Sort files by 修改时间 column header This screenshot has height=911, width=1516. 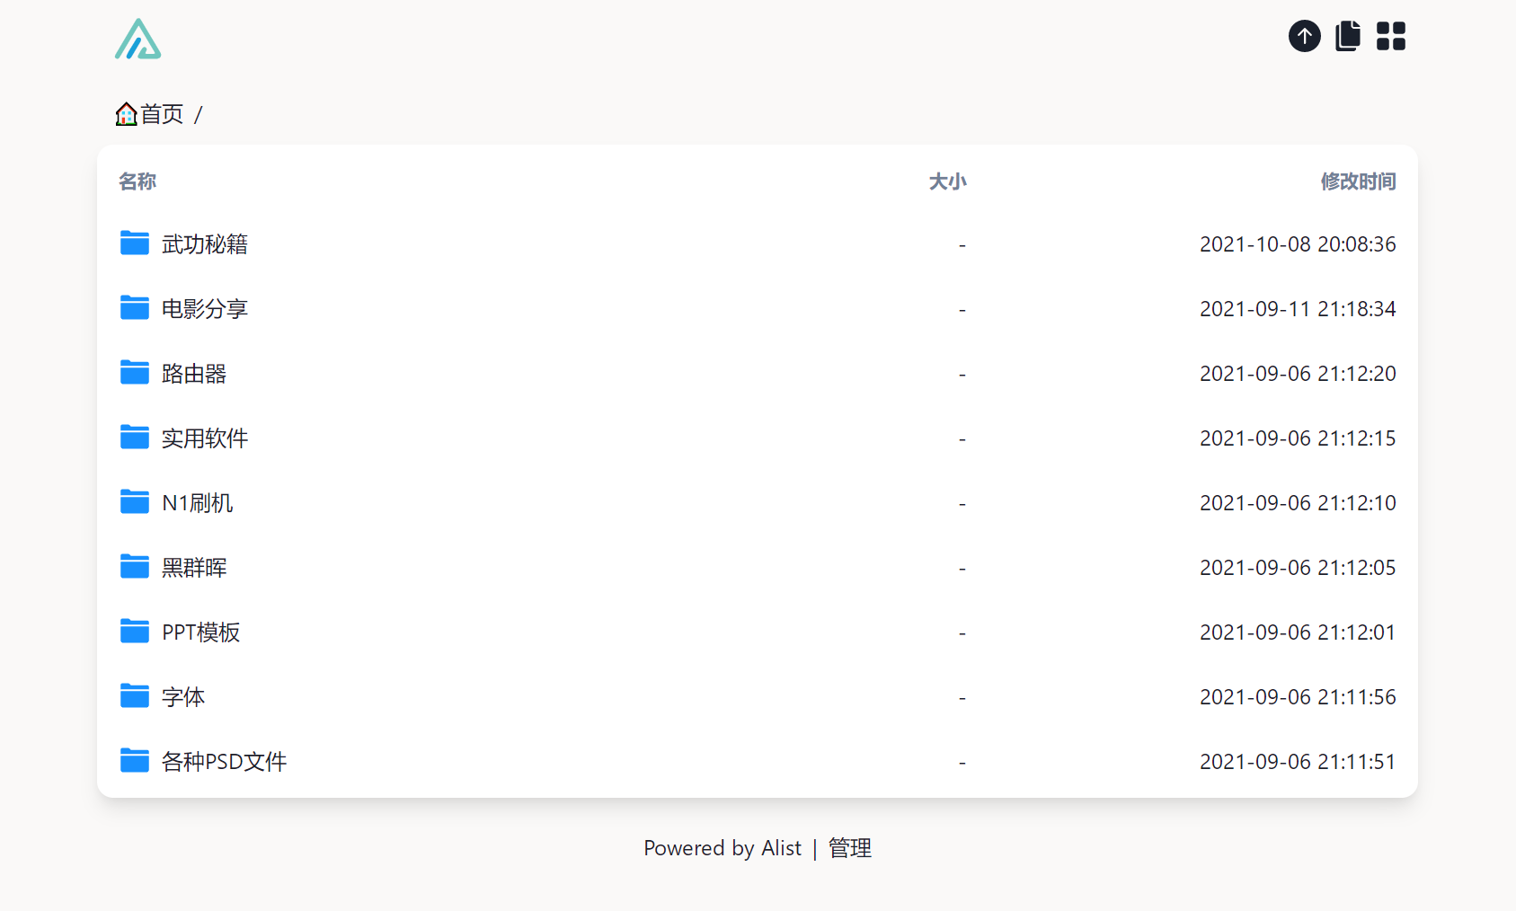coord(1357,181)
